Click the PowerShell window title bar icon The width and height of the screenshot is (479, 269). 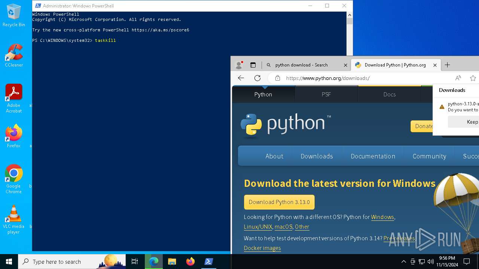tap(38, 6)
